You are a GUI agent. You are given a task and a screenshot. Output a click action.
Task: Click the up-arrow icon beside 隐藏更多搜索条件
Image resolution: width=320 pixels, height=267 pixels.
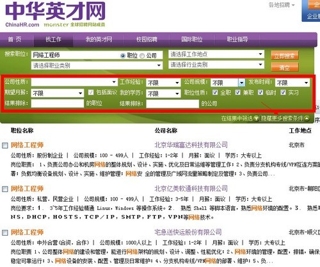click(307, 118)
